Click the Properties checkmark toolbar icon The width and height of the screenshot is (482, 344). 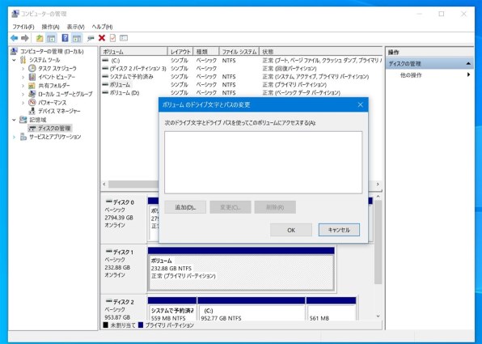(x=112, y=38)
